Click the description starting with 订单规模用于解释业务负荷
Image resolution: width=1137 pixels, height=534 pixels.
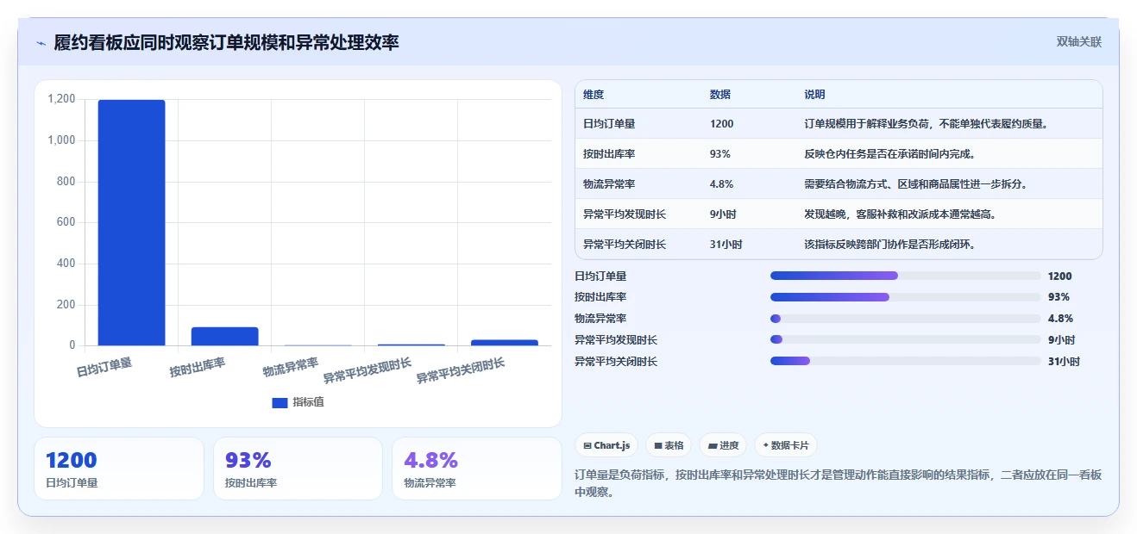pyautogui.click(x=927, y=124)
